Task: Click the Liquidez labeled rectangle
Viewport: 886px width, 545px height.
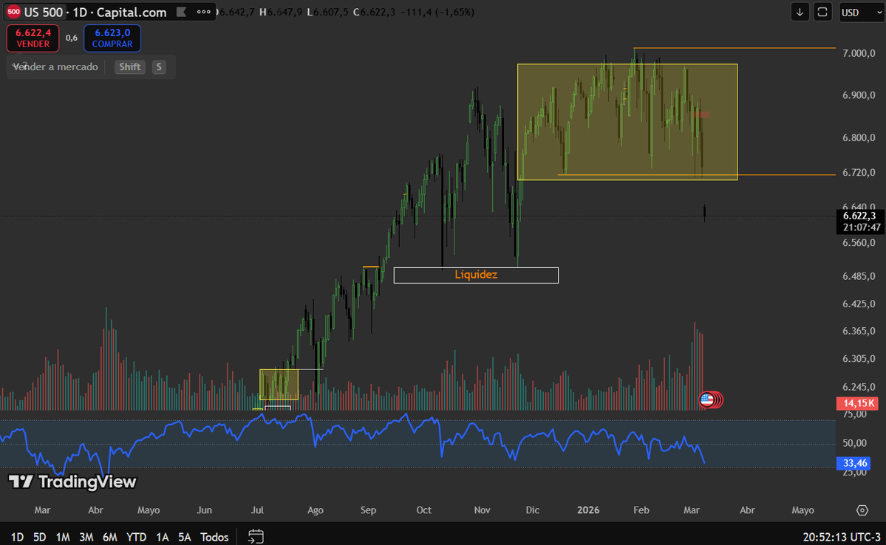Action: click(476, 275)
